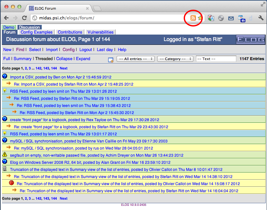
Task: Open the Vulnerabilities tab
Action: pos(100,32)
